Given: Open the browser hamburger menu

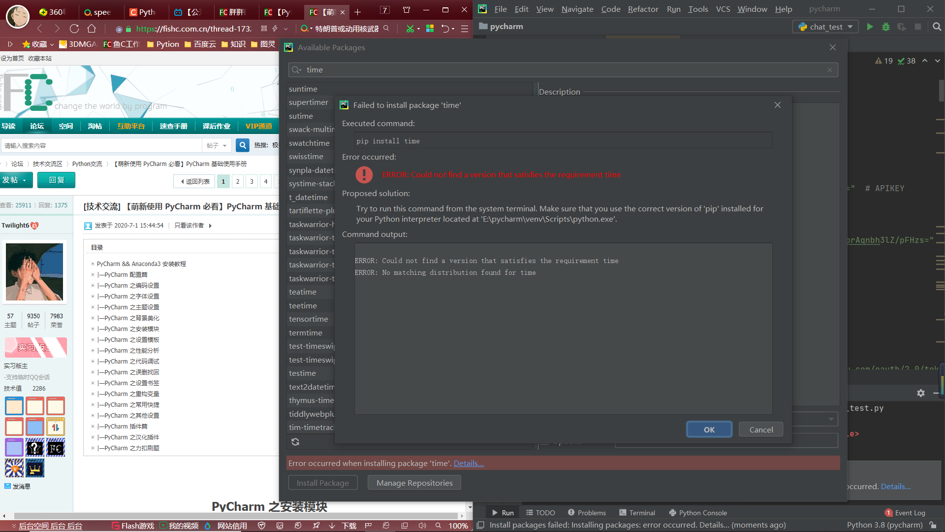Looking at the screenshot, I should (x=464, y=29).
